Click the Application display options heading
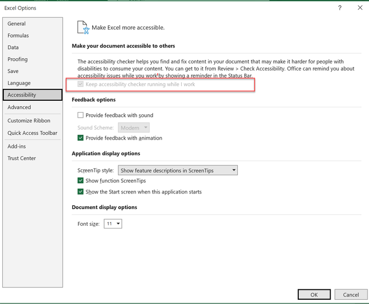Viewport: 369px width, 304px height. pos(106,154)
